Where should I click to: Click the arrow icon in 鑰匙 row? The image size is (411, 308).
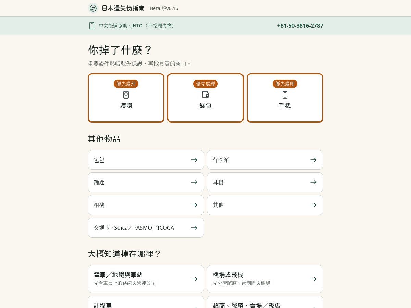(x=194, y=182)
